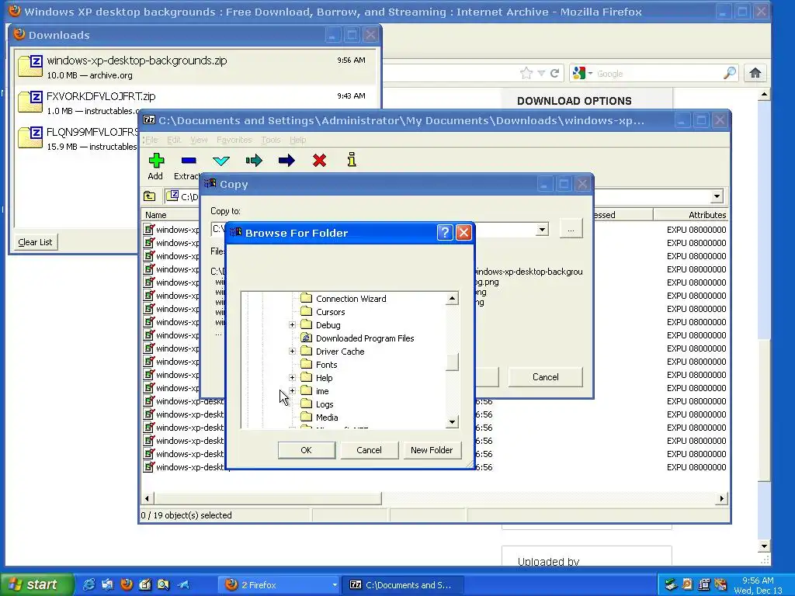Click the 7-Zip horizontal scrollbar right arrow

point(721,499)
